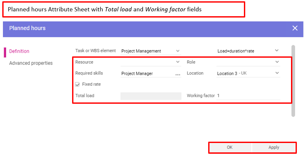Open the Advanced properties tab
This screenshot has height=154, width=304.
31,63
